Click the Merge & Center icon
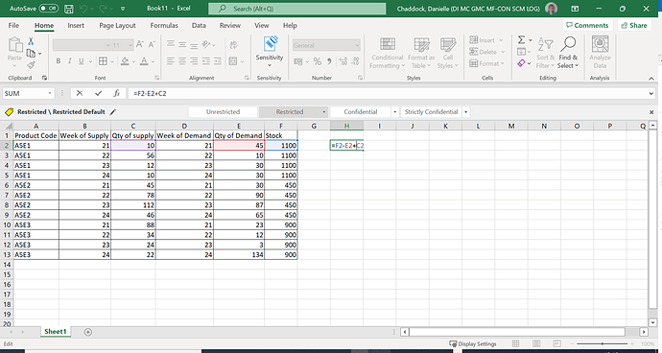This screenshot has width=662, height=353. click(x=233, y=61)
